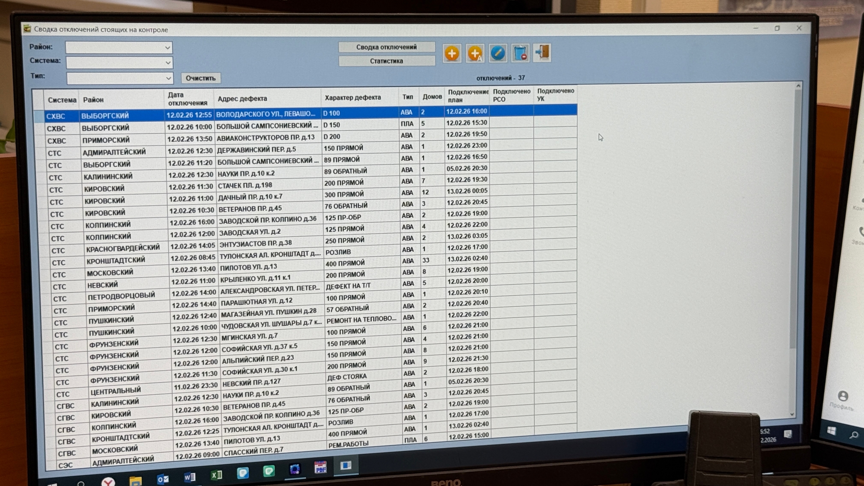Click the trash bin delete icon
864x486 pixels.
coord(520,53)
